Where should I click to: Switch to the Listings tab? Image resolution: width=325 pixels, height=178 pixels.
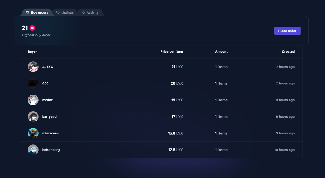(65, 13)
